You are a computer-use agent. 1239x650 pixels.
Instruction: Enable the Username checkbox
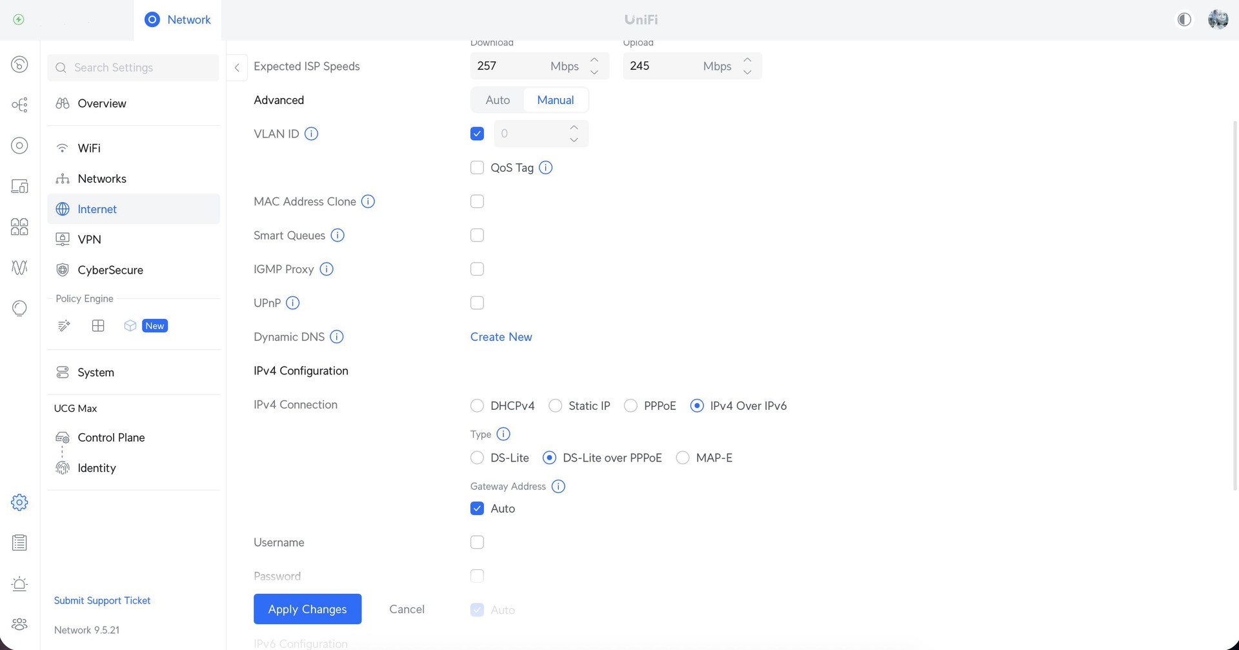[x=477, y=542]
